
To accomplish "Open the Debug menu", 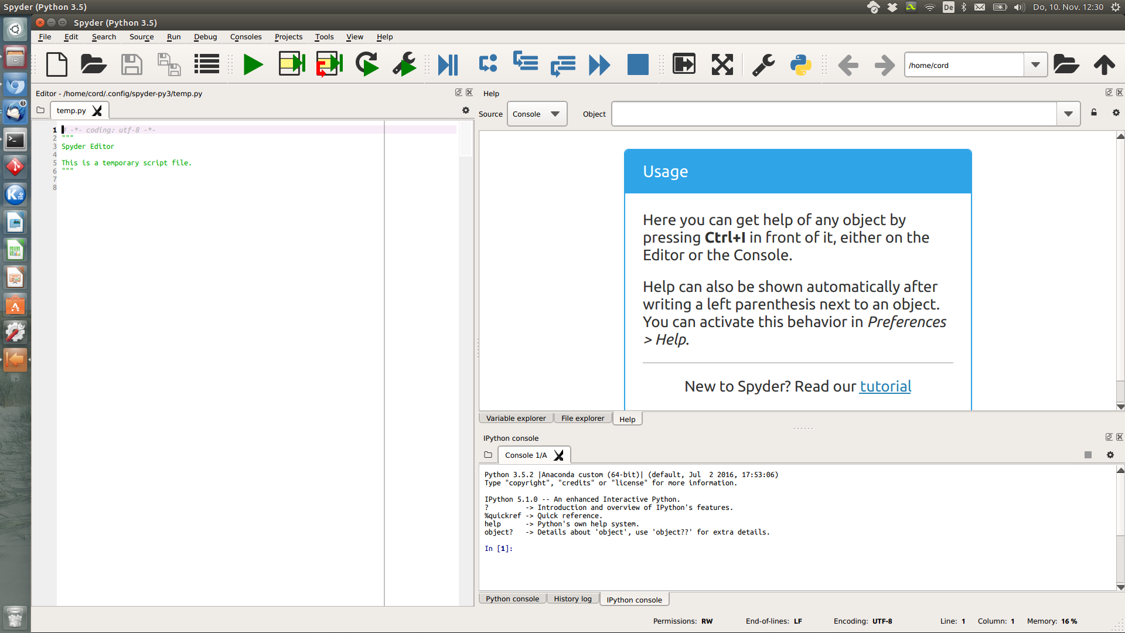I will [205, 36].
